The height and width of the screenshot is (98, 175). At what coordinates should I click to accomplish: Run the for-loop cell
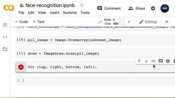[x=21, y=67]
